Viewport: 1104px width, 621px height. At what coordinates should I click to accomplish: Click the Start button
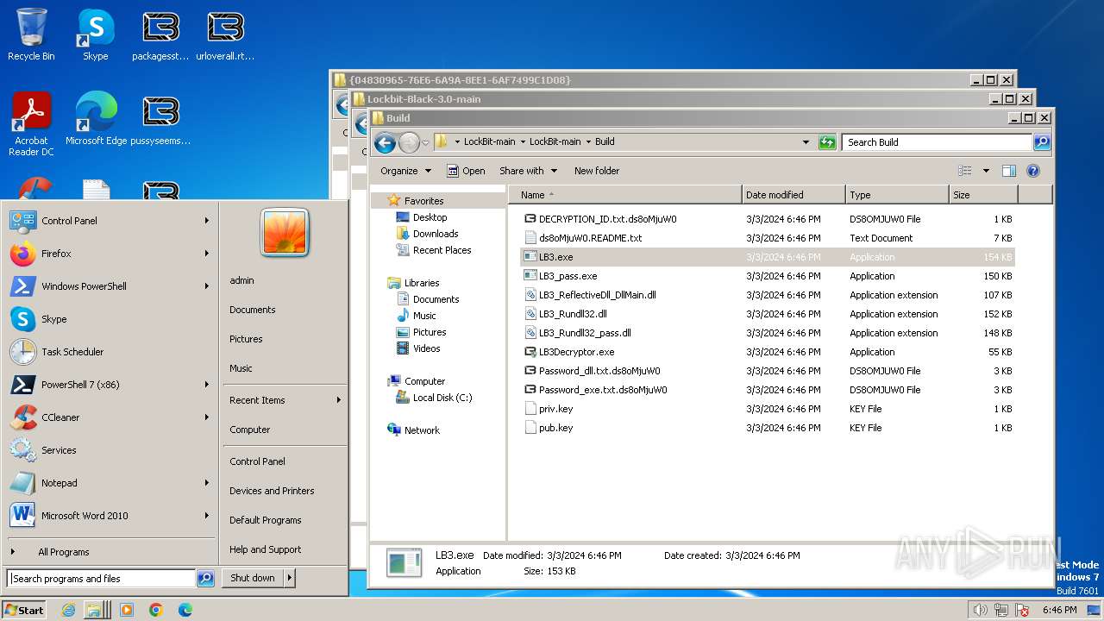(24, 610)
